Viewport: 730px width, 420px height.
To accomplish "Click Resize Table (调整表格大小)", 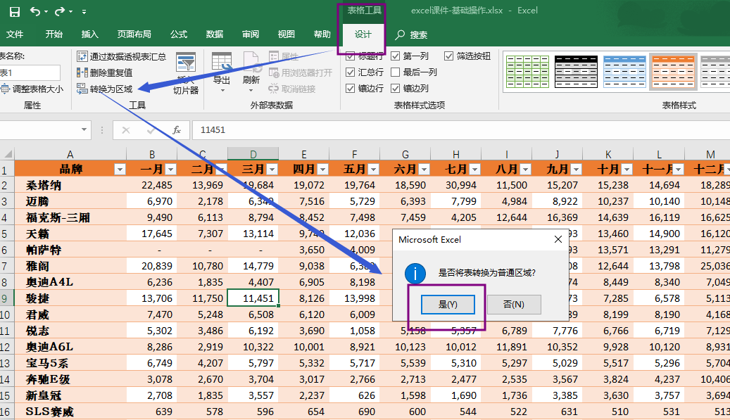I will coord(32,89).
